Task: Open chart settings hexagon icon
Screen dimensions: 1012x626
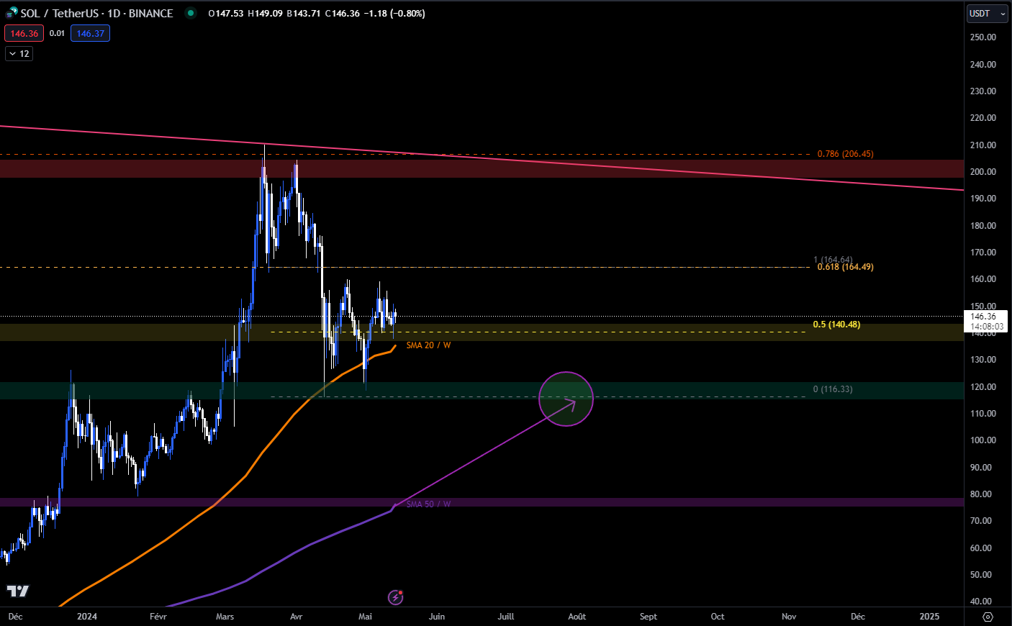Action: tap(988, 617)
